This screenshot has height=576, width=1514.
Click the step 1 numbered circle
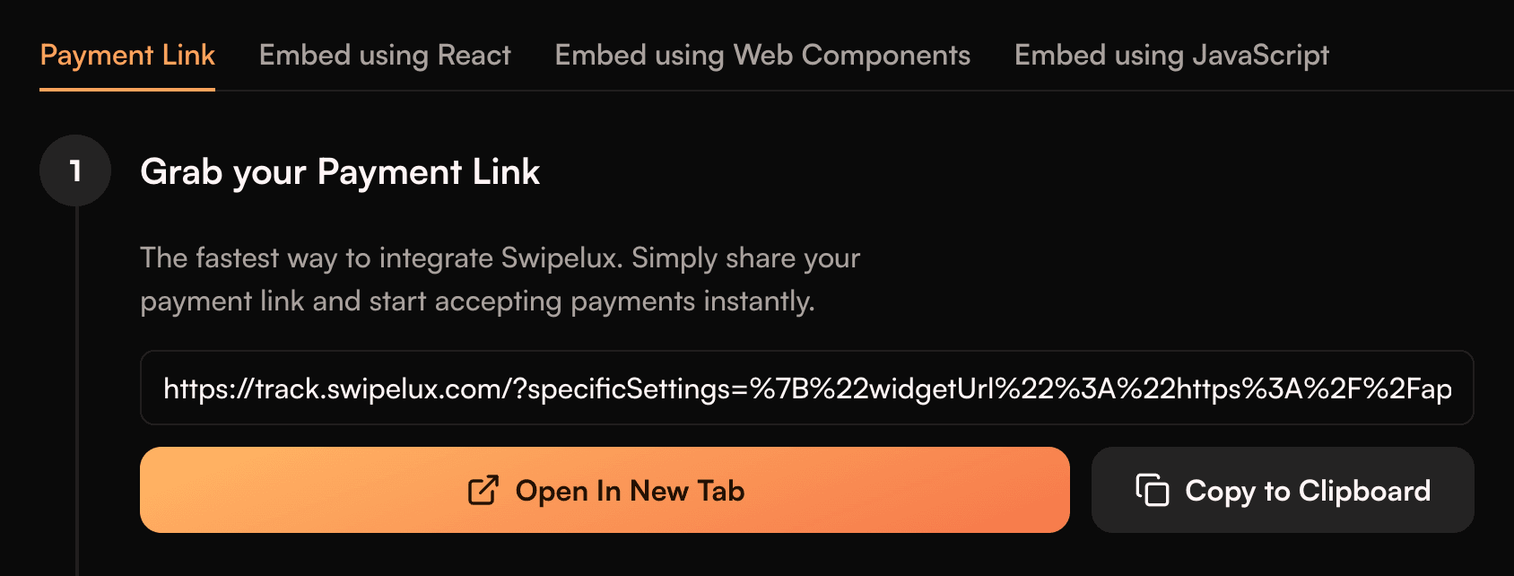coord(74,170)
